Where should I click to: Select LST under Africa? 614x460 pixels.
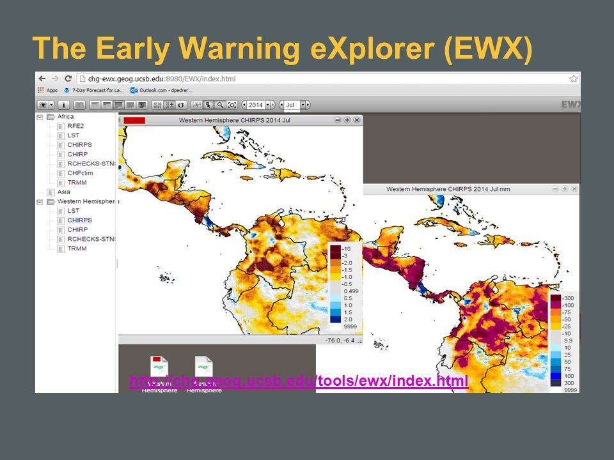point(73,135)
